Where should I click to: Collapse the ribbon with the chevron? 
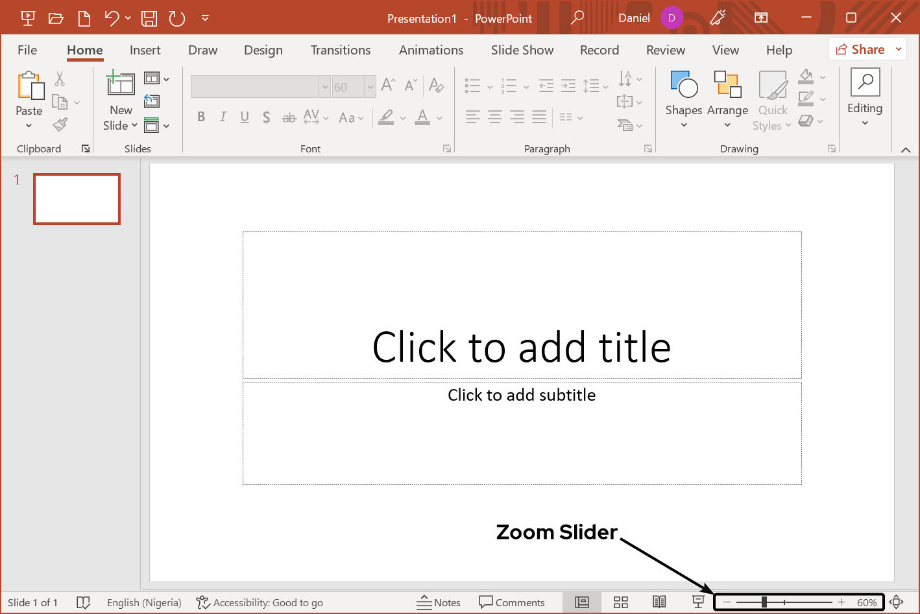click(x=906, y=150)
